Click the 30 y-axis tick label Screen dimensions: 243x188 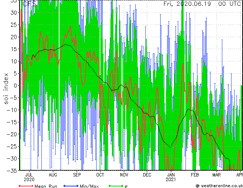(14, 13)
